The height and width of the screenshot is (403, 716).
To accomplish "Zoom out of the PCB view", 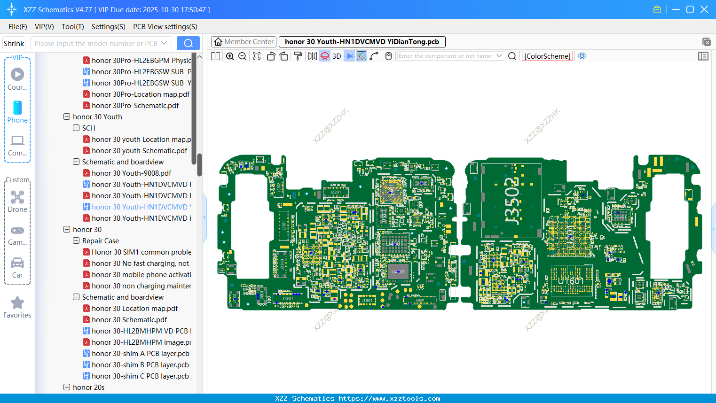I will (x=243, y=56).
